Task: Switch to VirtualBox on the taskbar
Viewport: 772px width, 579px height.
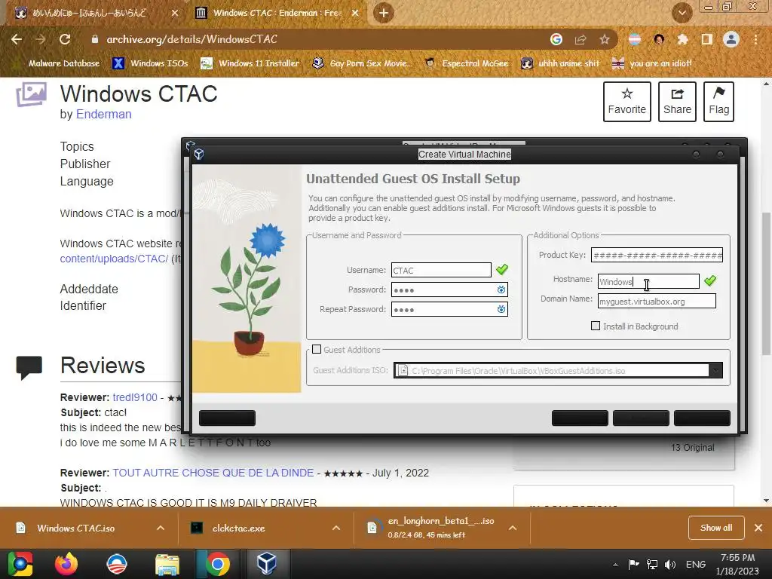Action: pyautogui.click(x=266, y=564)
